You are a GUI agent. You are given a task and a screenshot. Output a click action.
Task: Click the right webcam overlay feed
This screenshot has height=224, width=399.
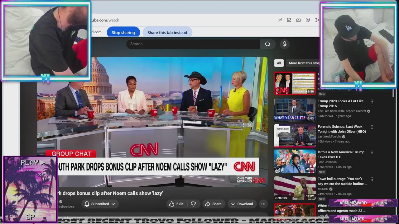point(358,45)
